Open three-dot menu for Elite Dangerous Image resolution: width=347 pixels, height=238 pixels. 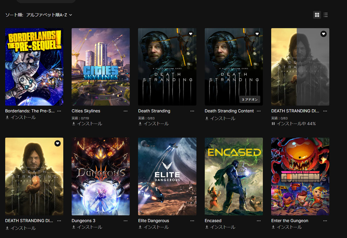[192, 221]
